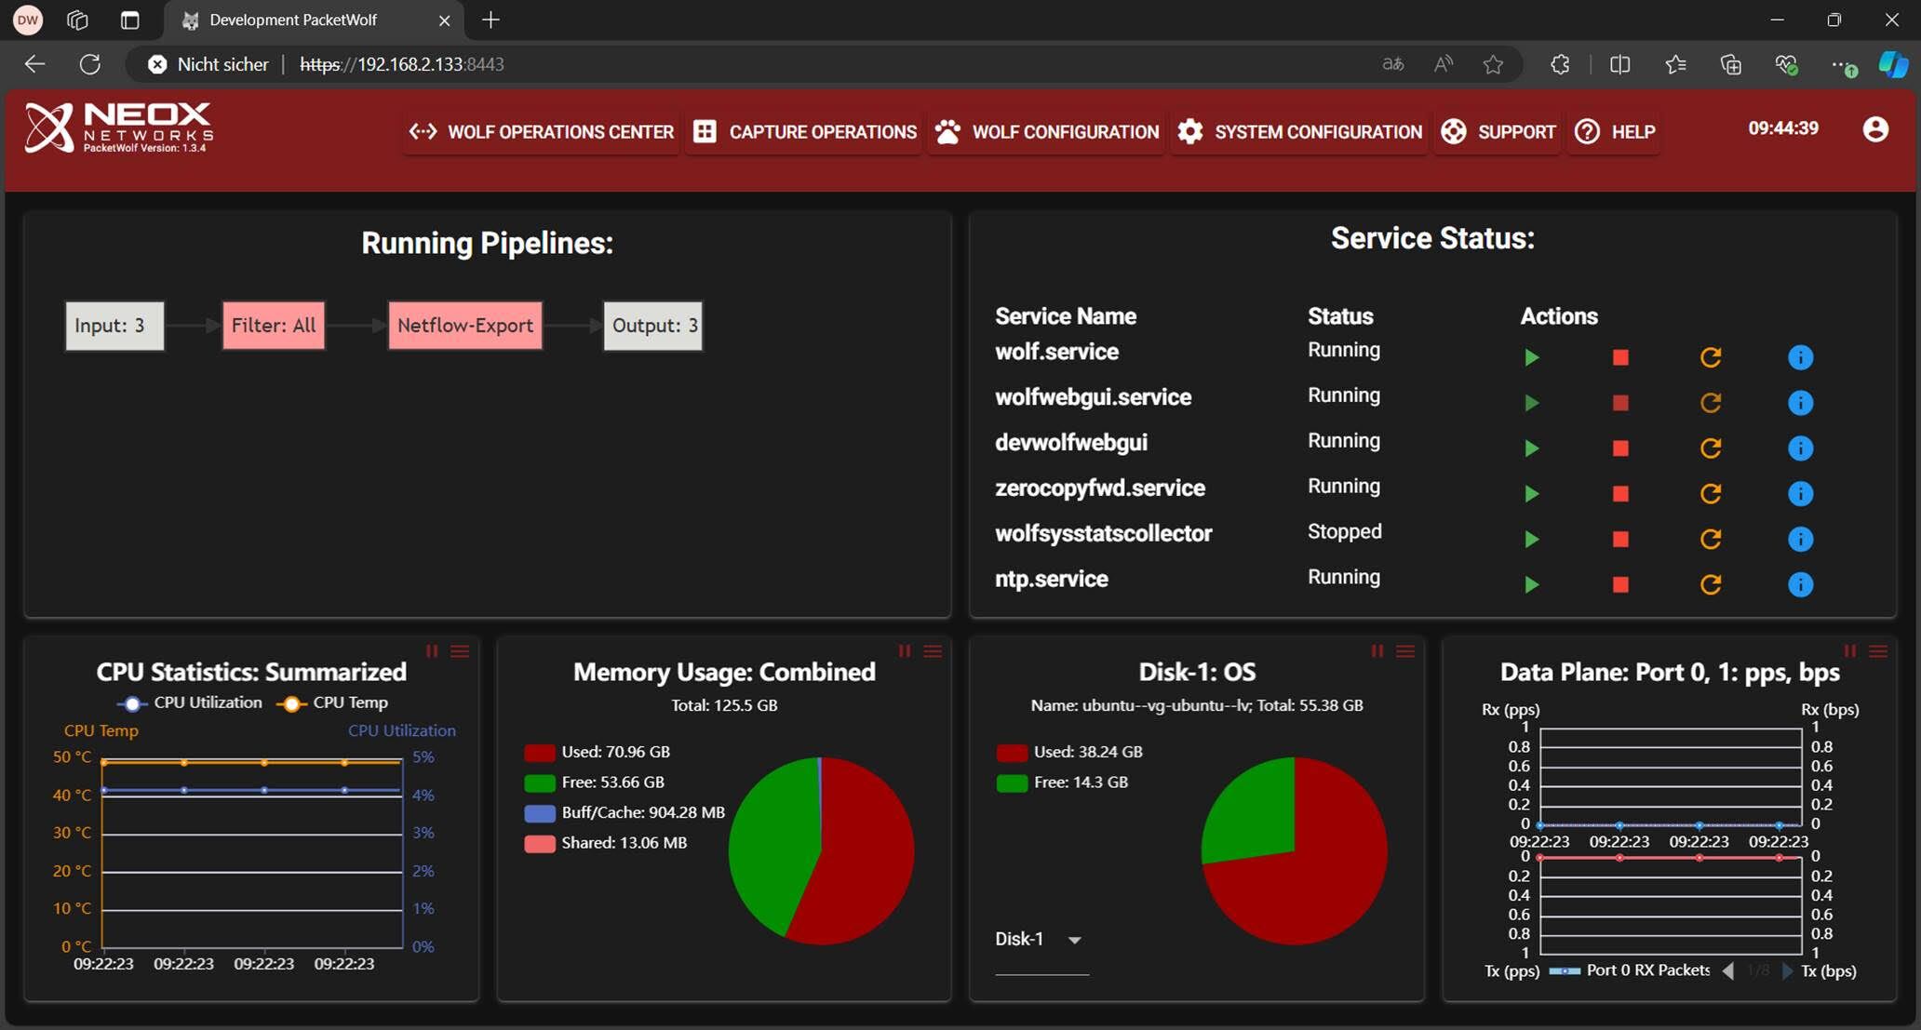
Task: Pause the CPU Statistics chart updates
Action: [432, 651]
